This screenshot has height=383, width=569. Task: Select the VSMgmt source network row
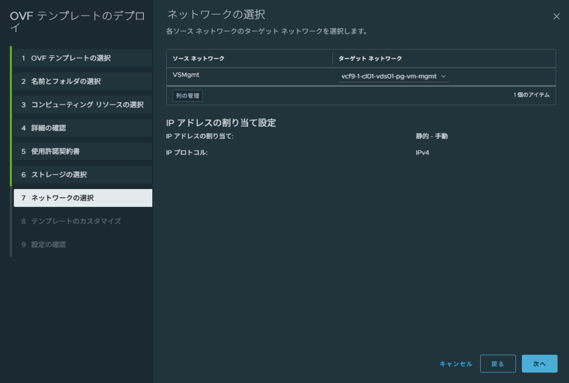(x=182, y=76)
